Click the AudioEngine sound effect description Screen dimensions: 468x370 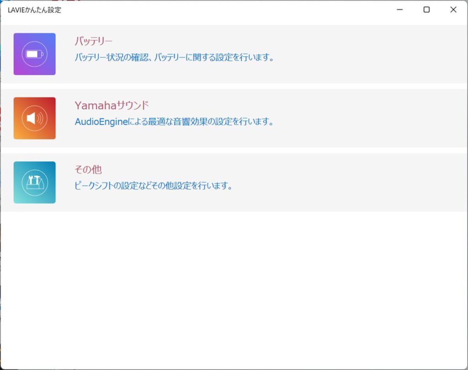(x=174, y=122)
